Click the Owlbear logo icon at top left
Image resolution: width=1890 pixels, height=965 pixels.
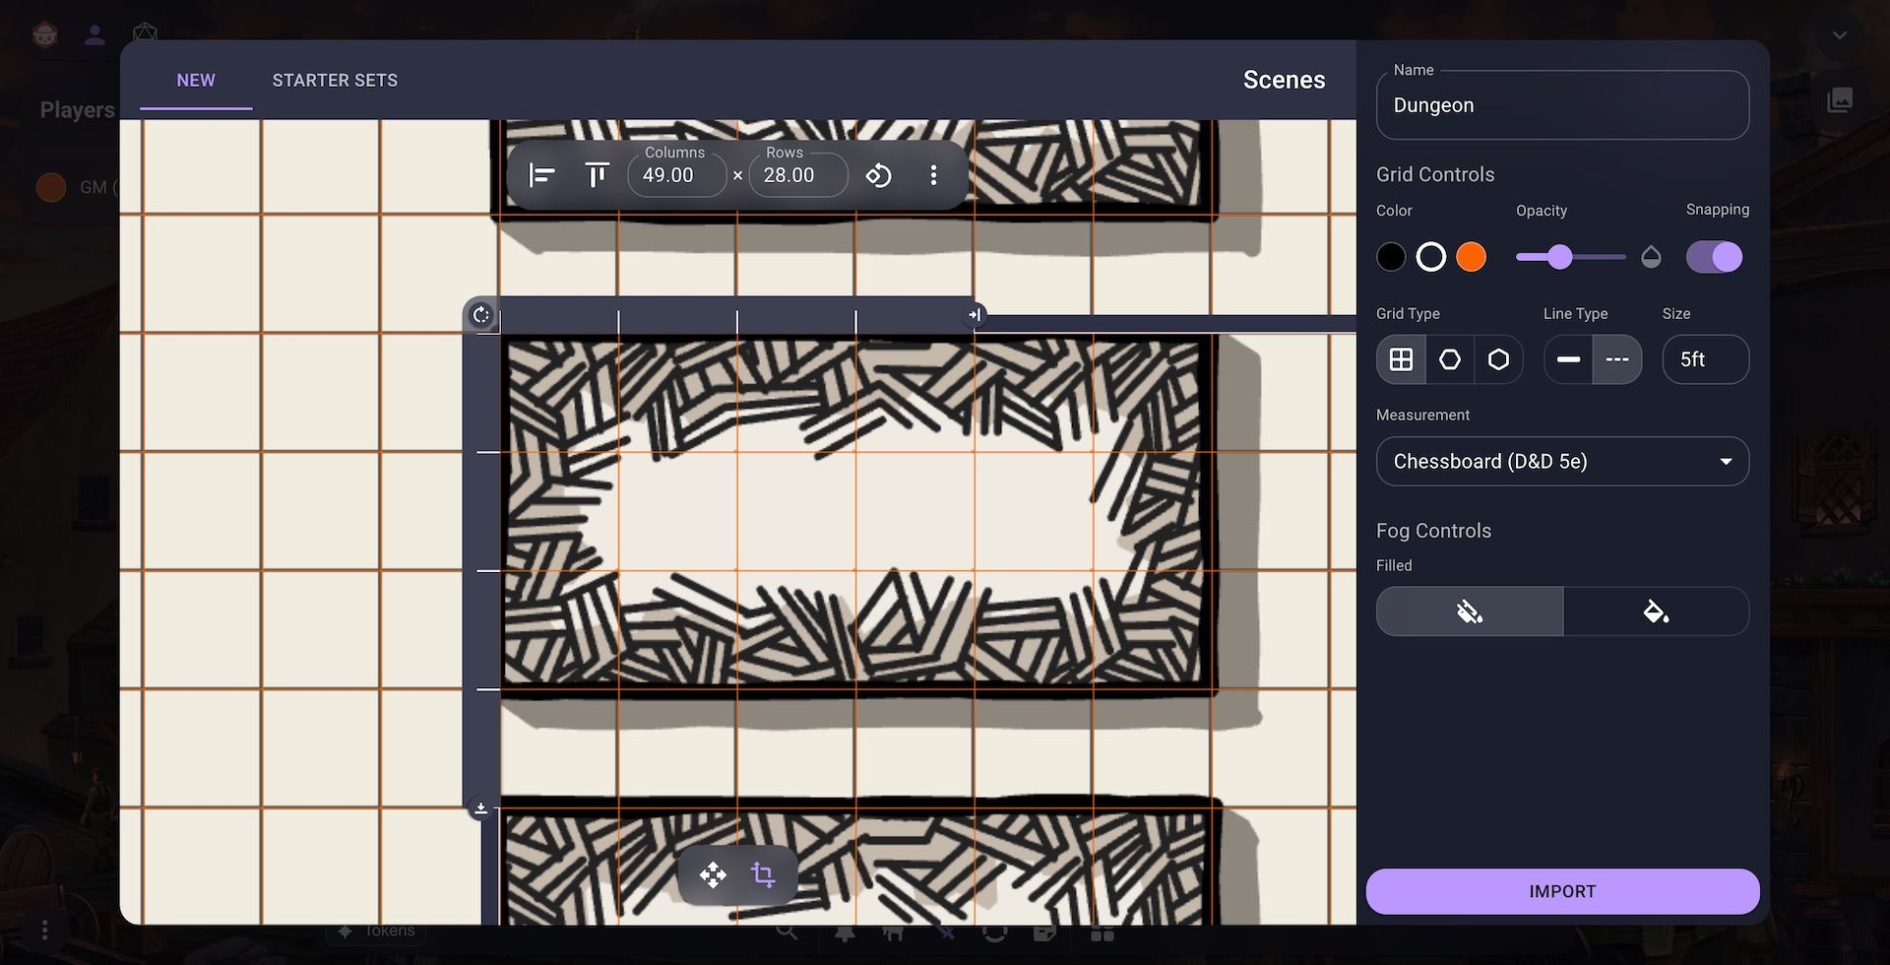point(45,35)
